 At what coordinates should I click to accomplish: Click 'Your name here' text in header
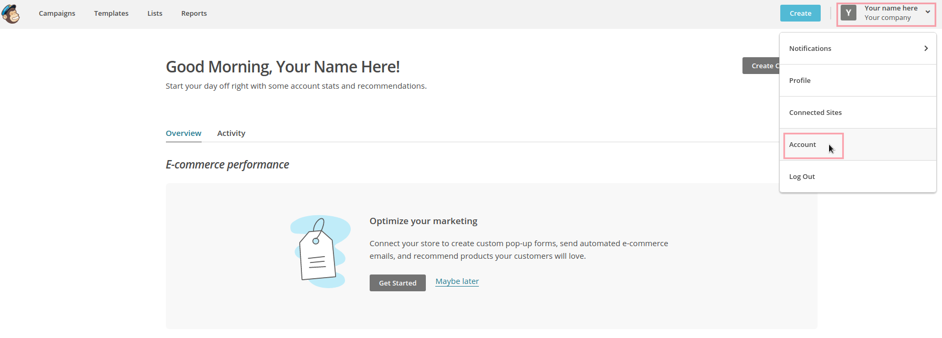(891, 8)
